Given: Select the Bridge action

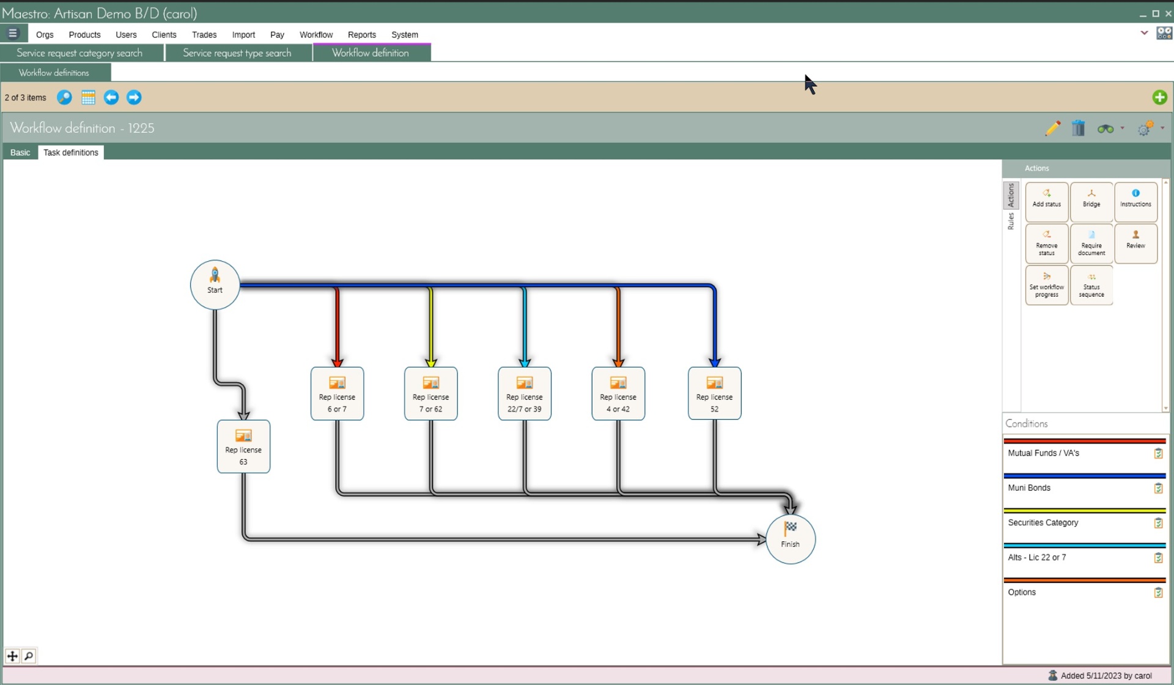Looking at the screenshot, I should pyautogui.click(x=1091, y=201).
